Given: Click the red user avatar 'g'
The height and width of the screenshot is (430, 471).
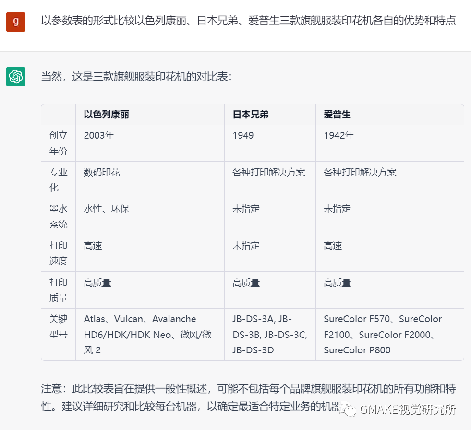Looking at the screenshot, I should 16,22.
